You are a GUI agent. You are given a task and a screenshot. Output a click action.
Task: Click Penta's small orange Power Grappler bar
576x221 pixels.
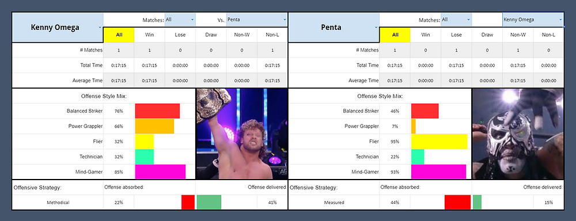pos(413,126)
